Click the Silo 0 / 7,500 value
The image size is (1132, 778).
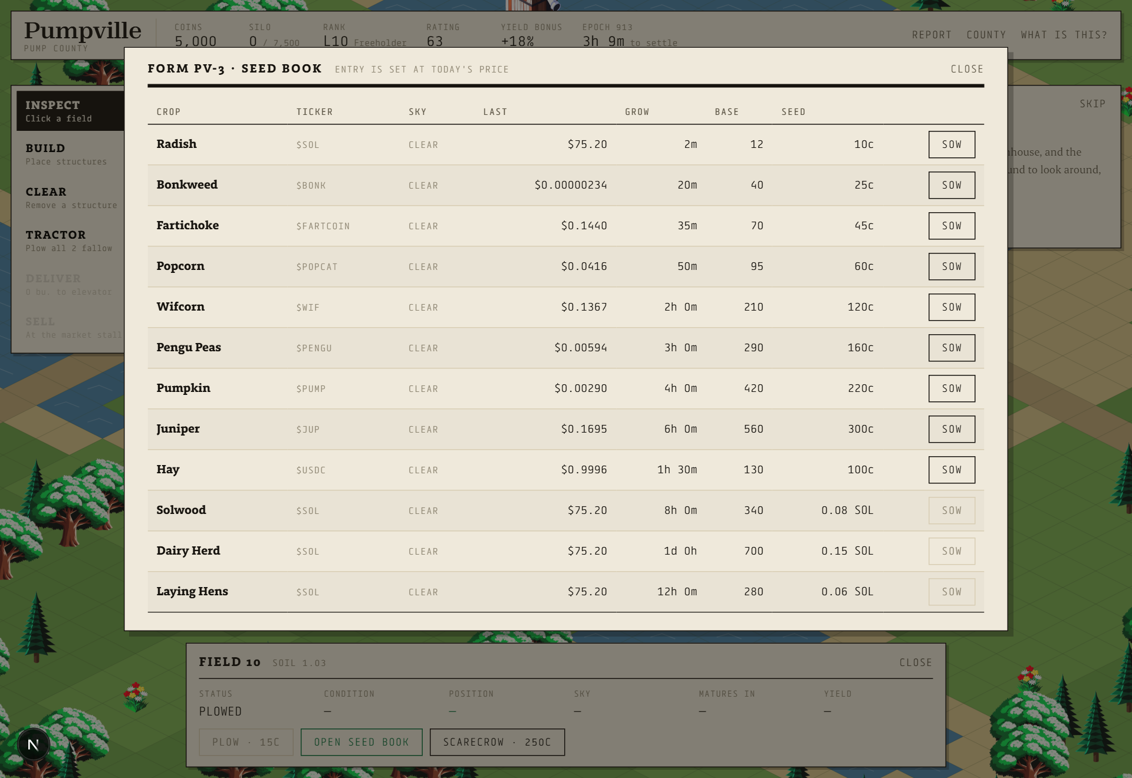pyautogui.click(x=274, y=41)
